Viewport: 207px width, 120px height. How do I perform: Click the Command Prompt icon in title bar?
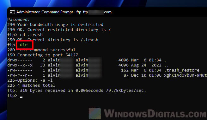click(x=12, y=12)
